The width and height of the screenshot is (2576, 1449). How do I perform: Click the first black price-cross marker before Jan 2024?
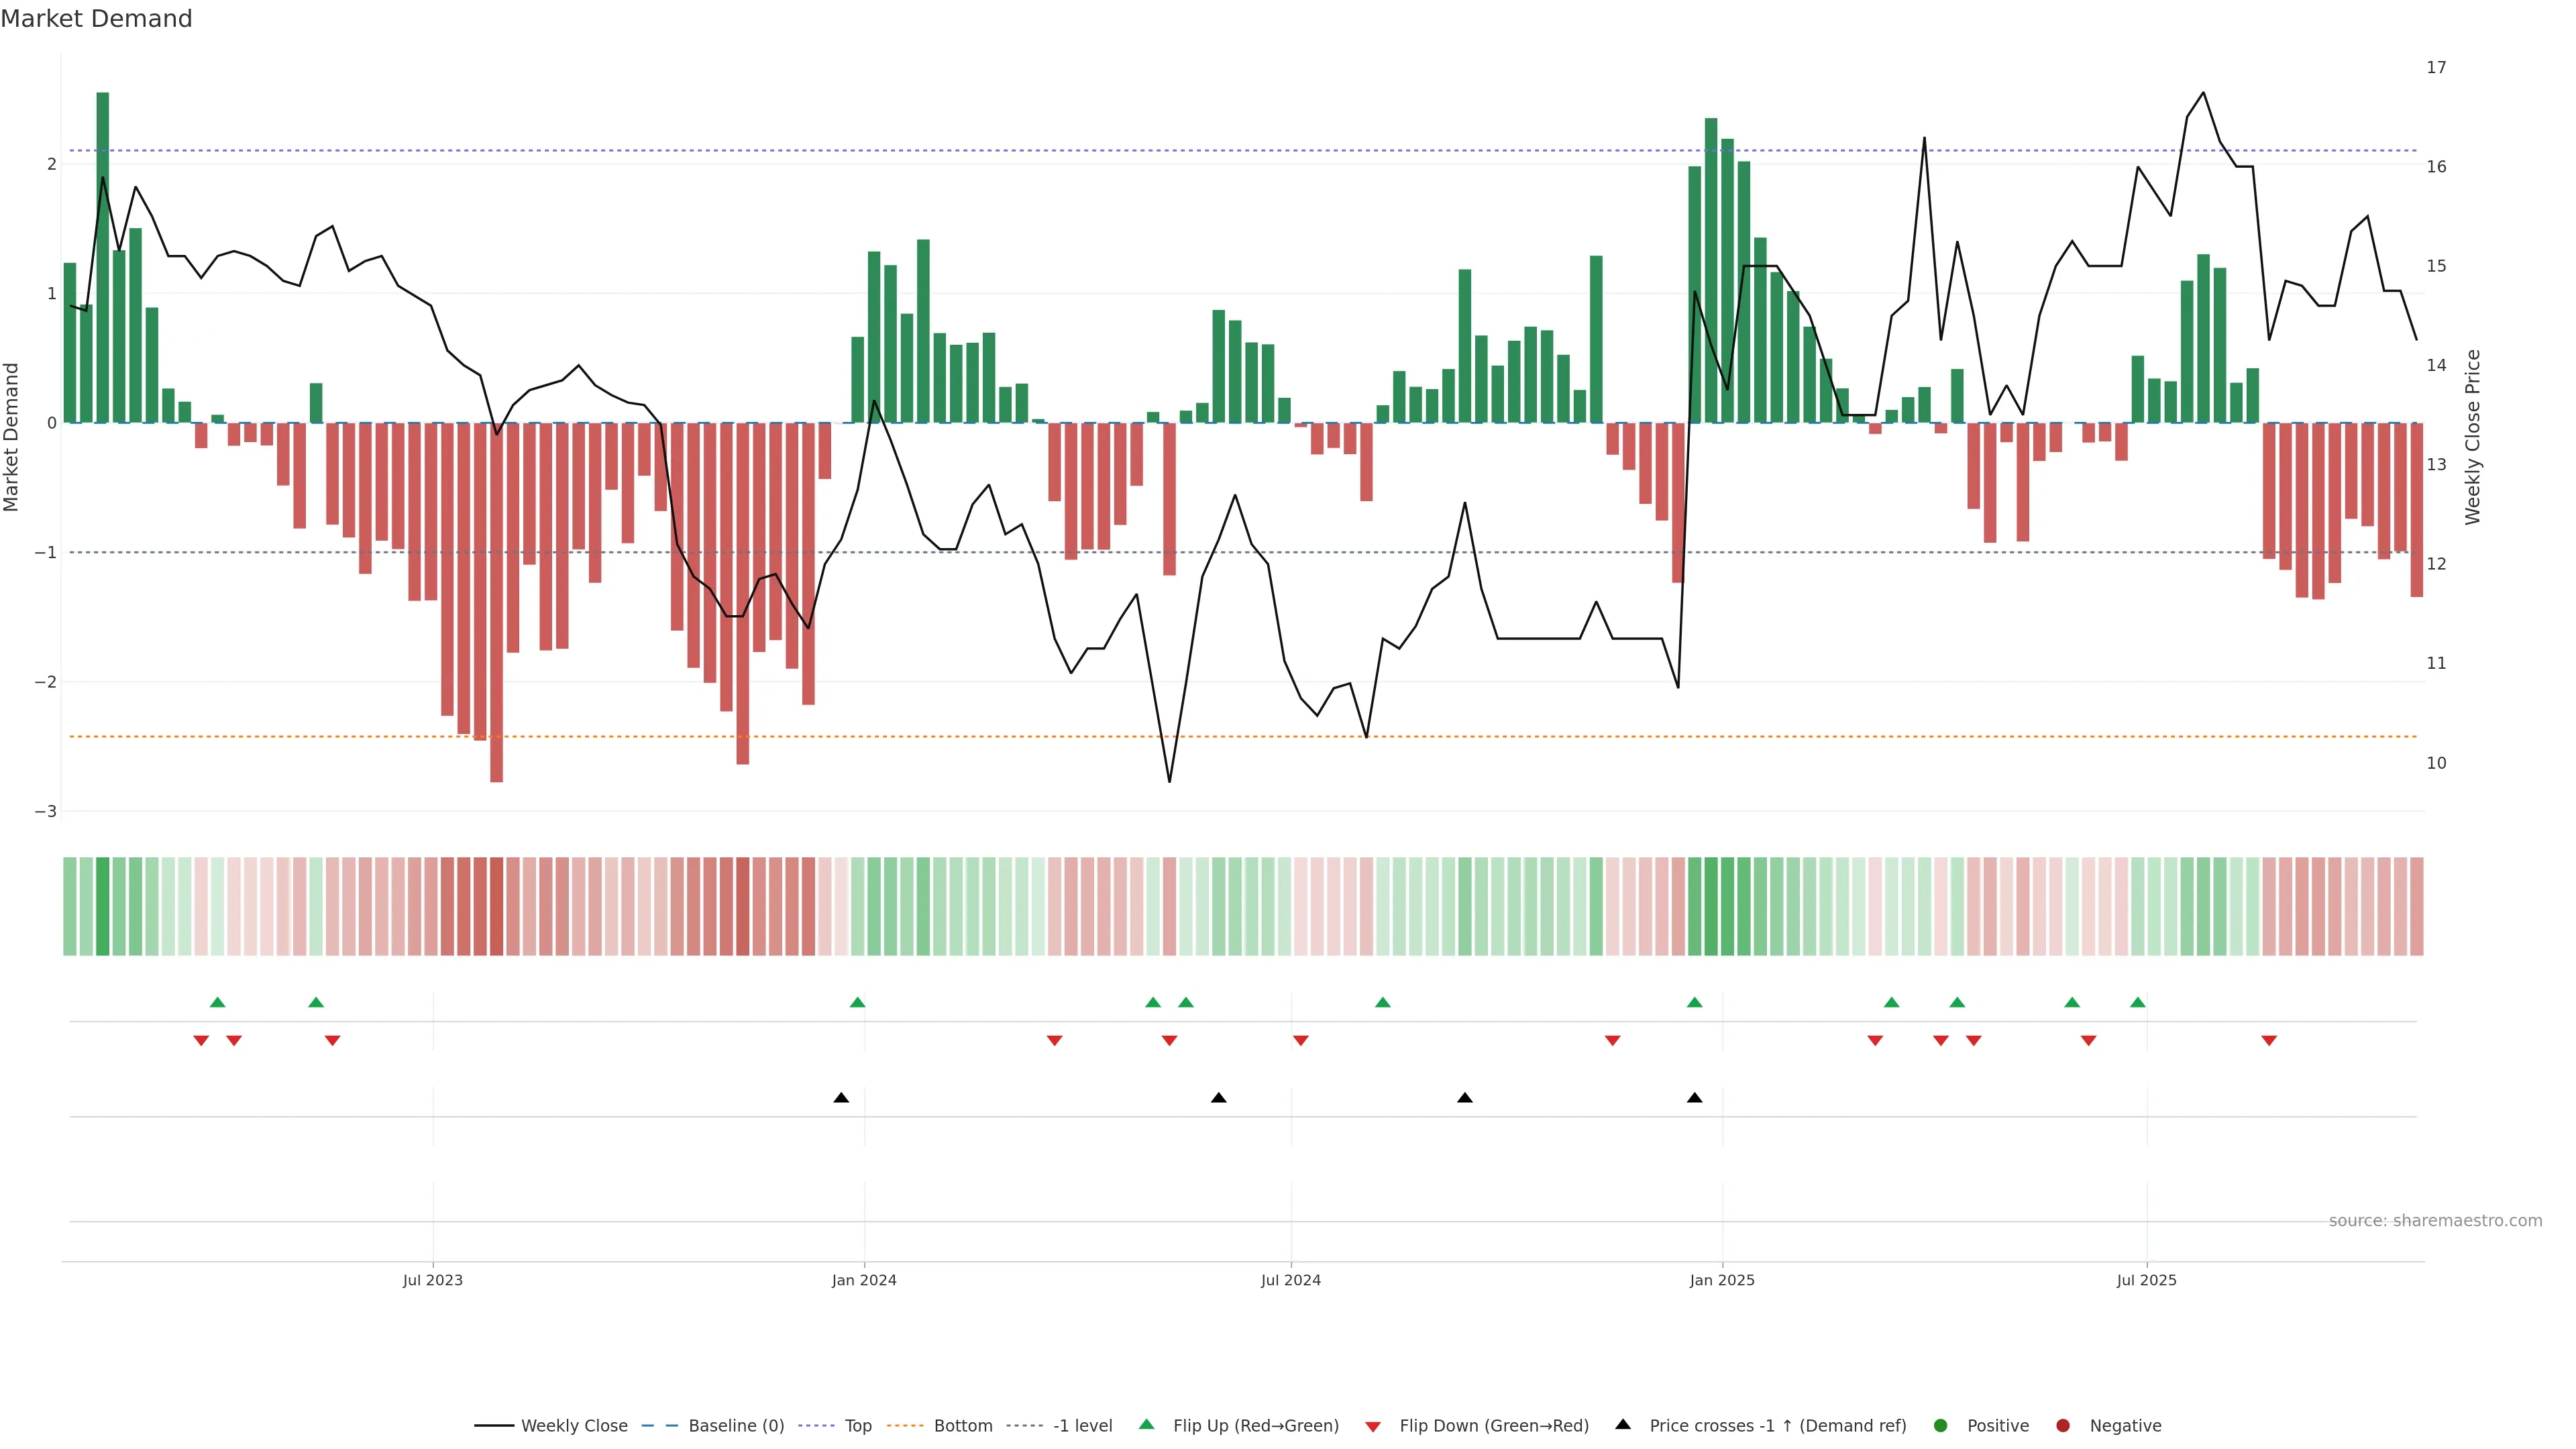[x=841, y=1098]
